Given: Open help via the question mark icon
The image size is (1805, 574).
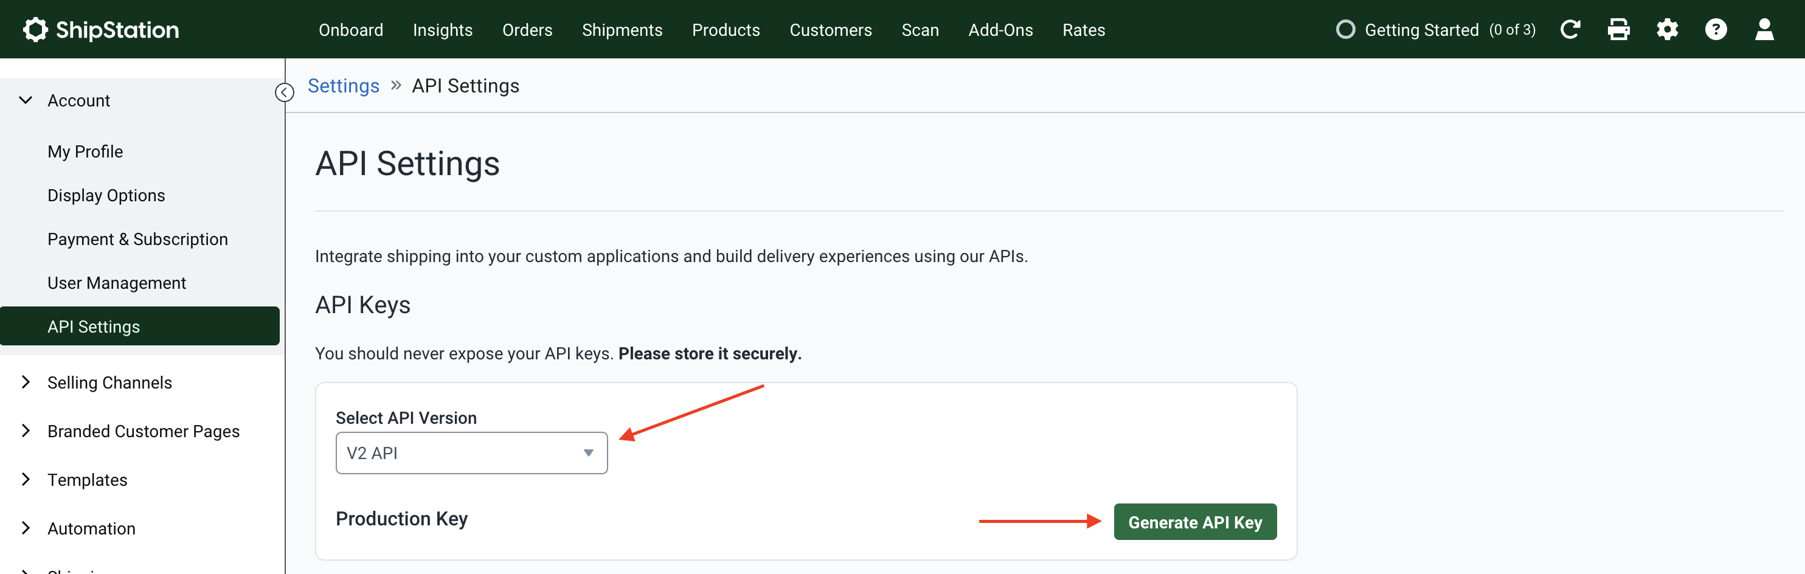Looking at the screenshot, I should (x=1716, y=29).
